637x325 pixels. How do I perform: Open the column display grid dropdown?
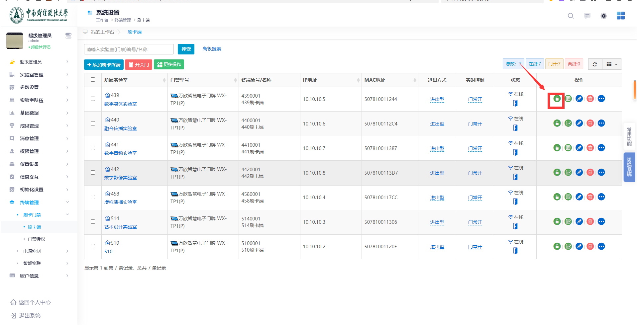pyautogui.click(x=612, y=64)
